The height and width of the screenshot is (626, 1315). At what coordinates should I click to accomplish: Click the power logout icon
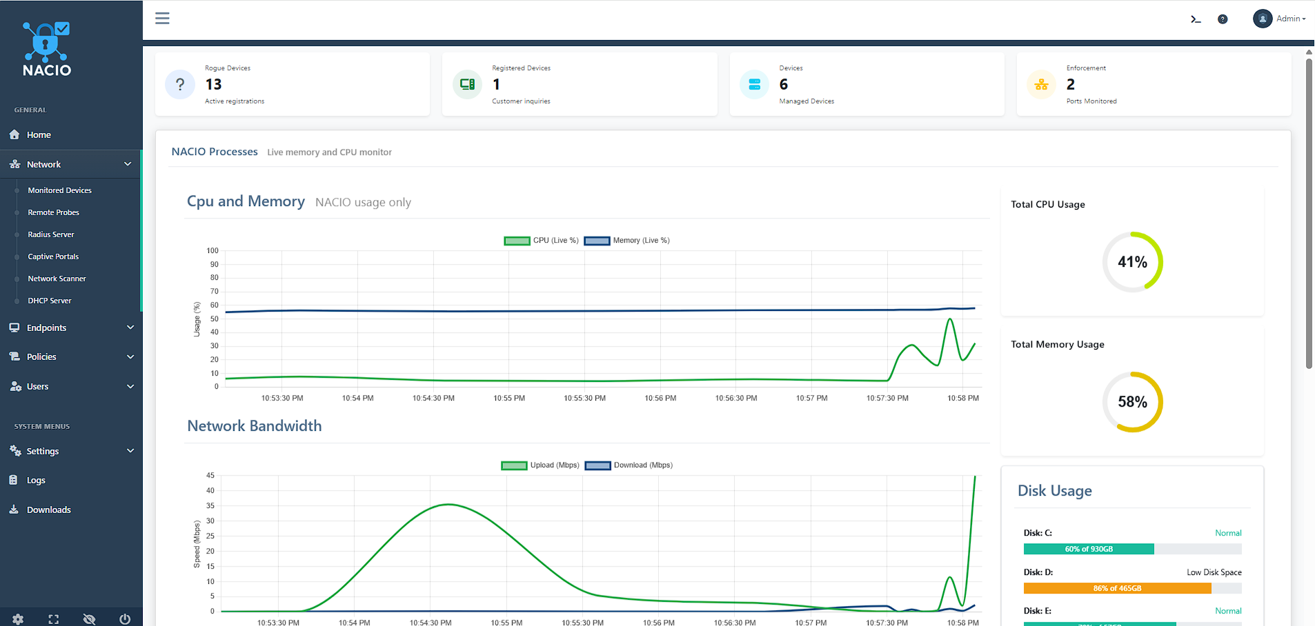tap(125, 619)
